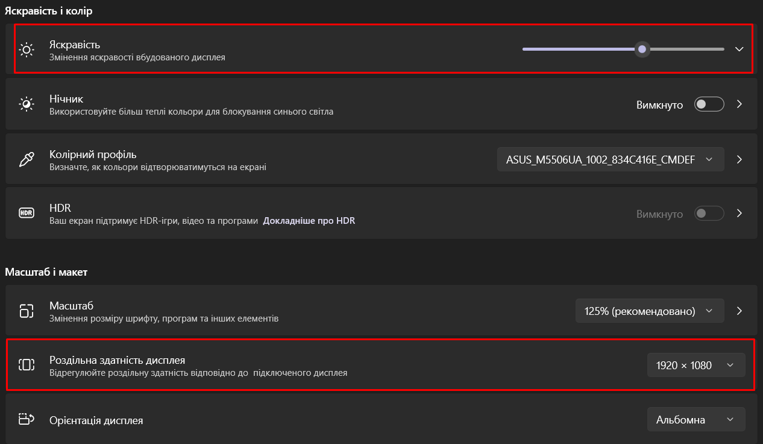Click the Масштаб і макет section heading

[x=46, y=272]
